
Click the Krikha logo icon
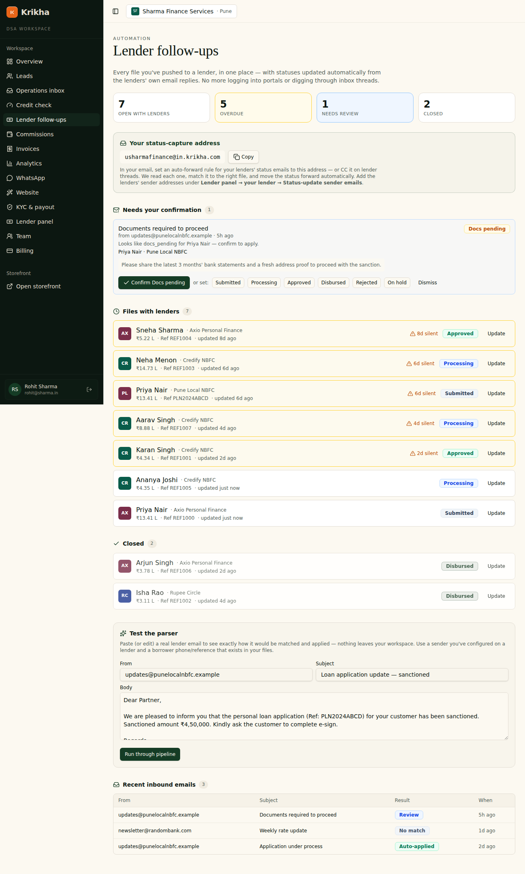point(12,12)
